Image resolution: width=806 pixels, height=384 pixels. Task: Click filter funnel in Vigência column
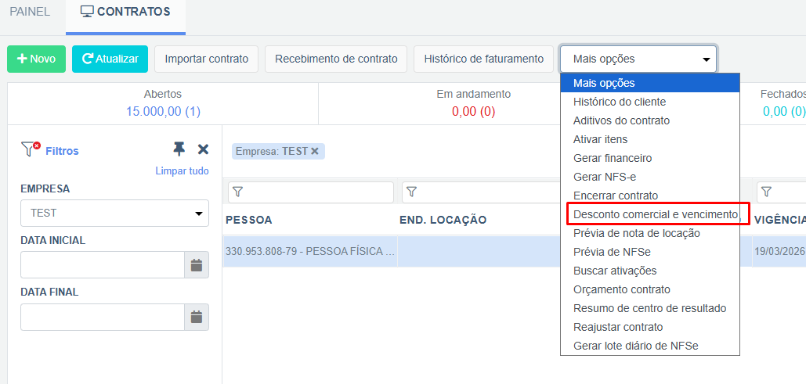pyautogui.click(x=767, y=192)
